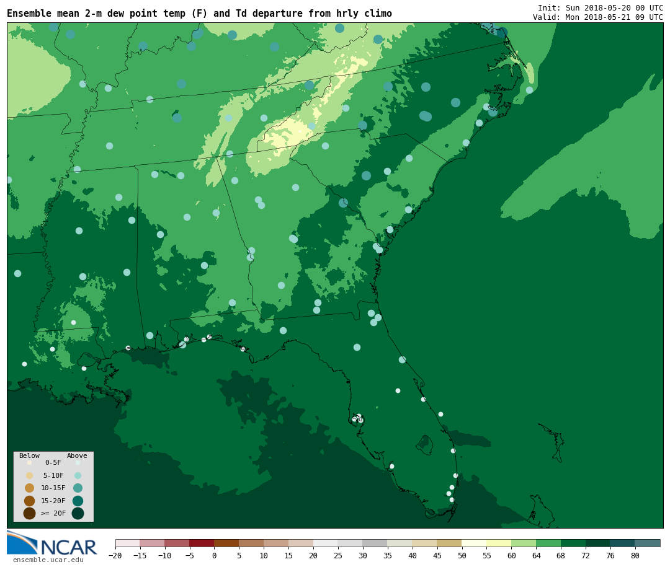Click the "Below" legend heading
Screen dimensions: 670x567
pos(30,455)
